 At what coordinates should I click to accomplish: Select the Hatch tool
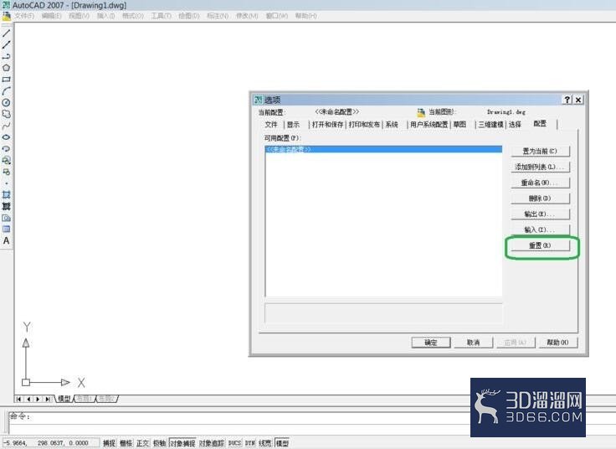click(x=7, y=194)
